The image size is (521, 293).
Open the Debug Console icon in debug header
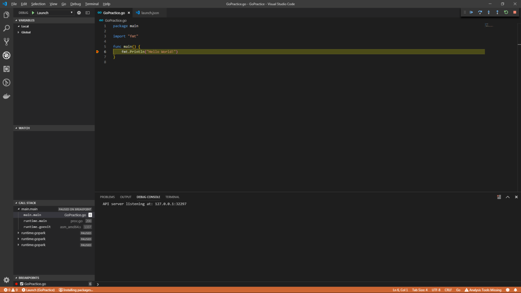point(88,13)
